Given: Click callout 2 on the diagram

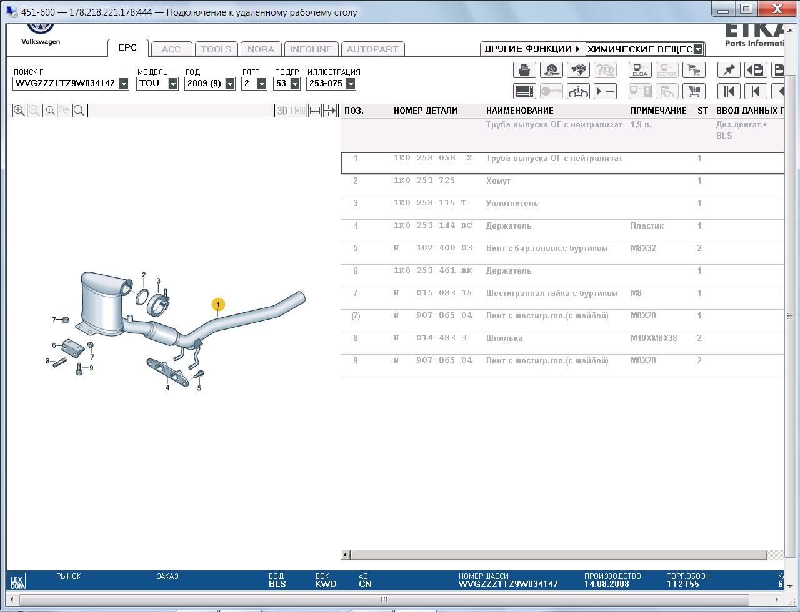Looking at the screenshot, I should pos(144,275).
